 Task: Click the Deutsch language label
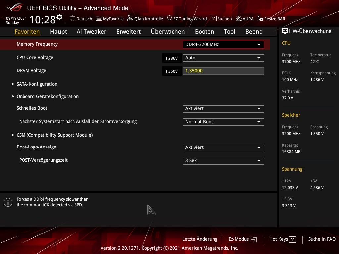click(x=84, y=19)
